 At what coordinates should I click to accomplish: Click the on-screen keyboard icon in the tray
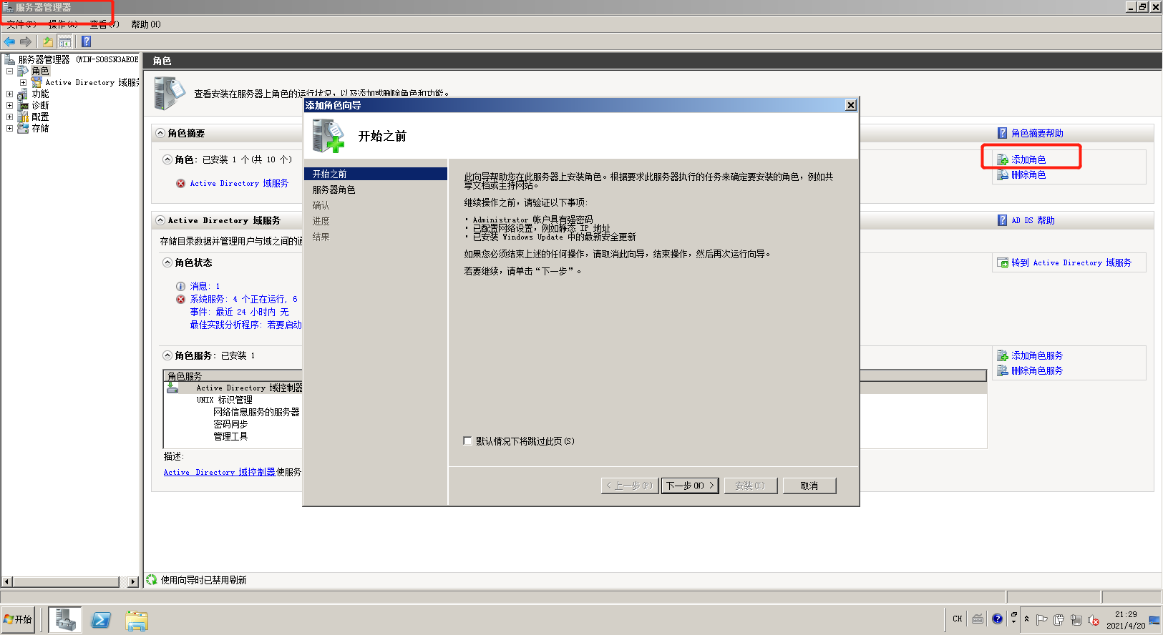[x=978, y=619]
